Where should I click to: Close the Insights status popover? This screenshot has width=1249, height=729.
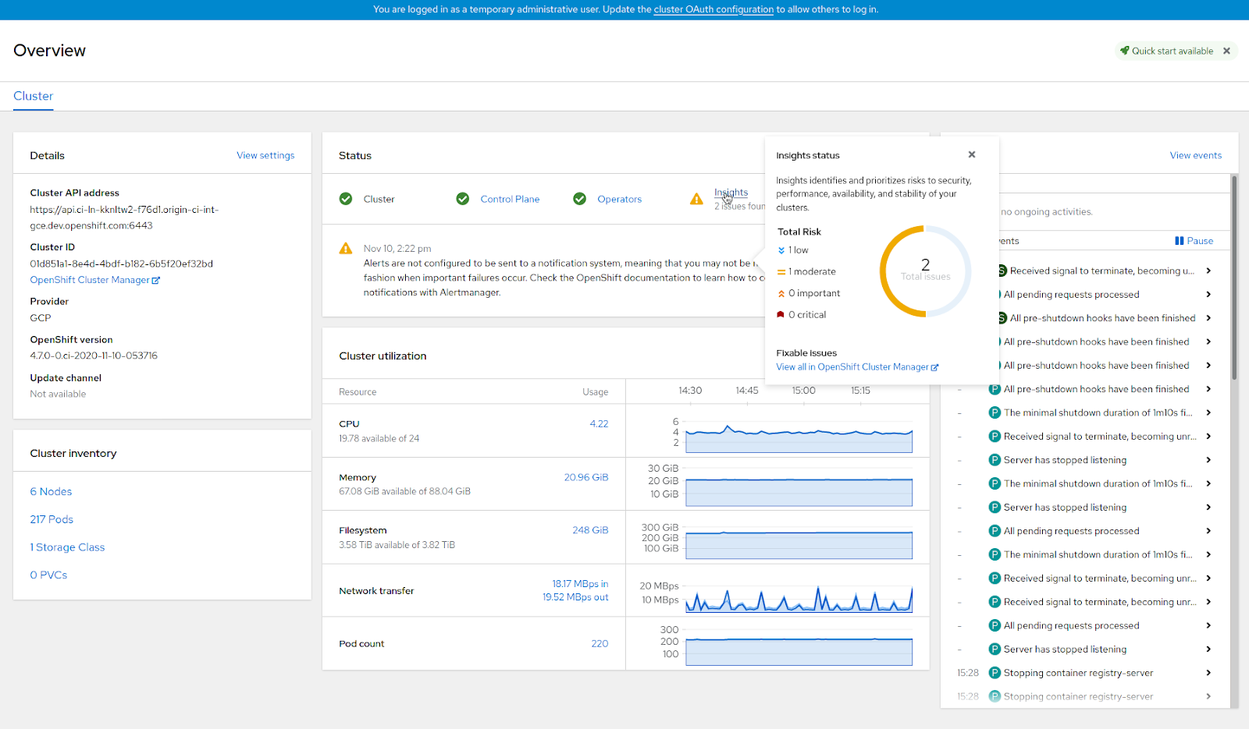(972, 154)
